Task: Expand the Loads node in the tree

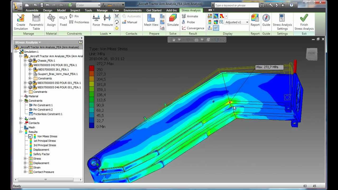Action: (x=21, y=118)
